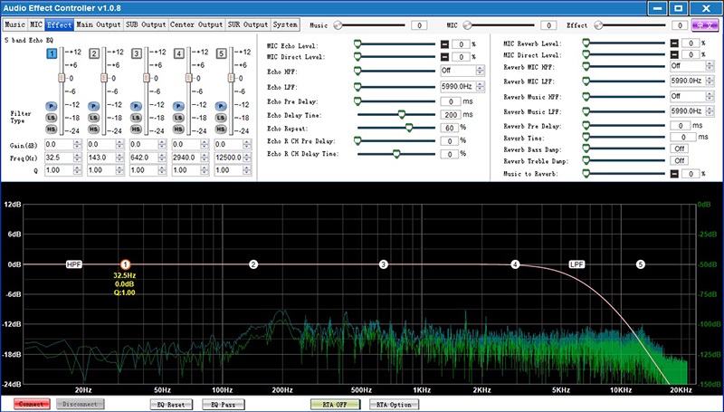Select the LPF marker on the EQ graph
724x412 pixels.
tap(577, 264)
